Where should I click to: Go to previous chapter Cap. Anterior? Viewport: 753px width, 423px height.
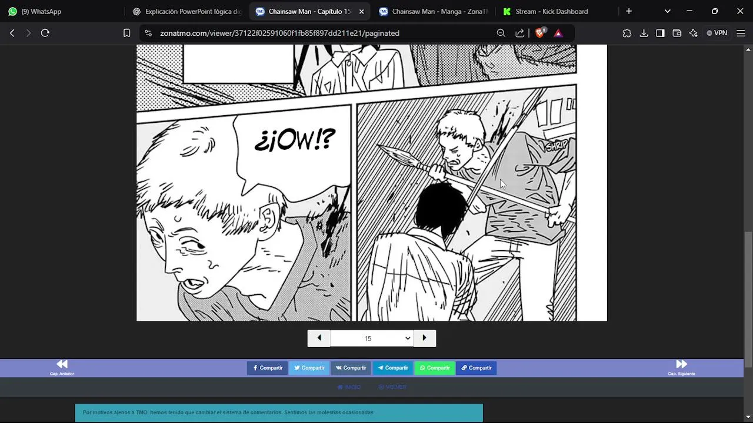[x=62, y=368]
